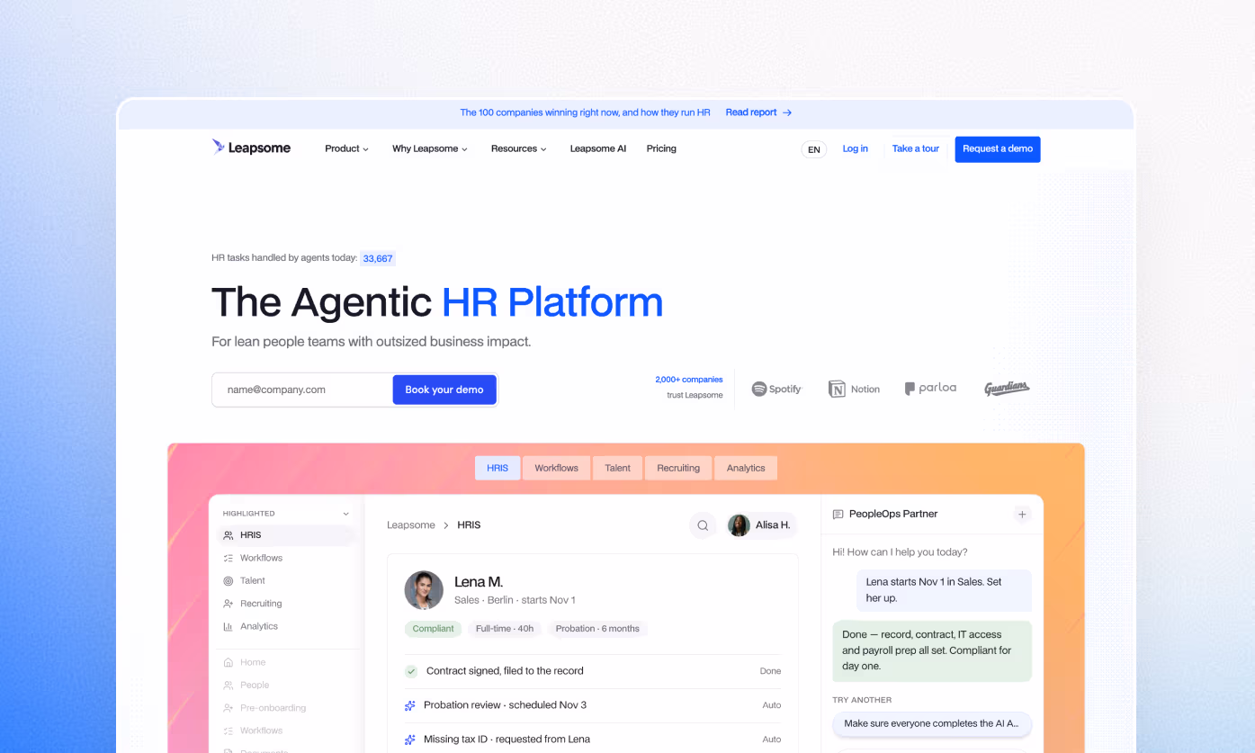This screenshot has width=1255, height=753.
Task: Click the Make sure everyone completes suggestion
Action: coord(932,723)
